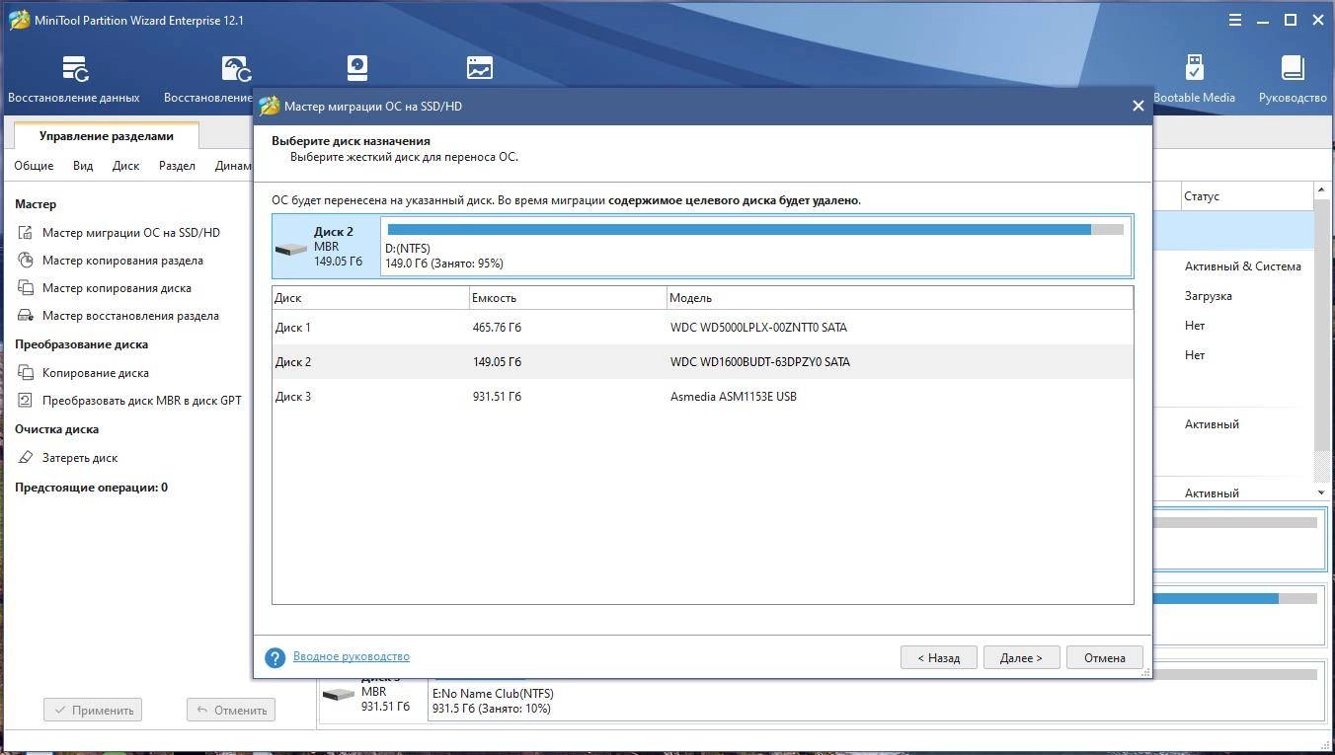Click the Копирование диска sidebar icon
This screenshot has height=755, width=1335.
(x=26, y=373)
